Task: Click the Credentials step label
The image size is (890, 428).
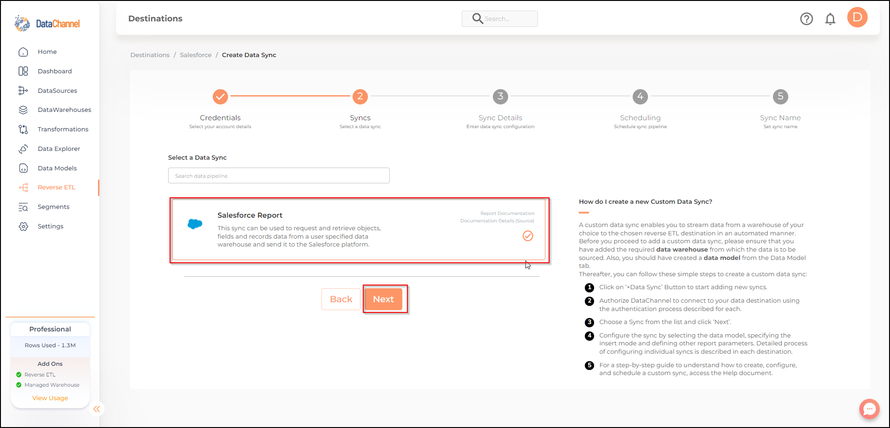Action: click(220, 118)
